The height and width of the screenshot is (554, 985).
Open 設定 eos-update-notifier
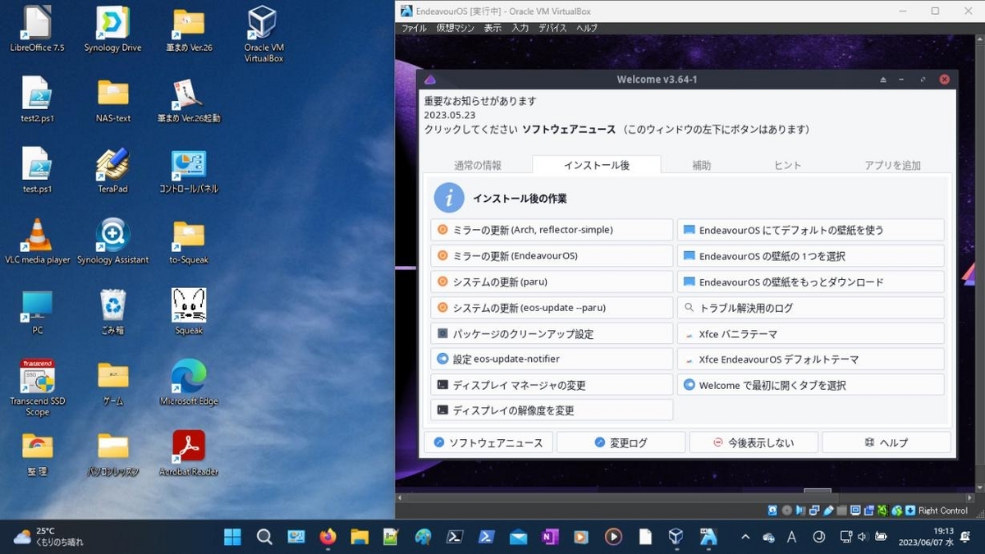(x=552, y=359)
